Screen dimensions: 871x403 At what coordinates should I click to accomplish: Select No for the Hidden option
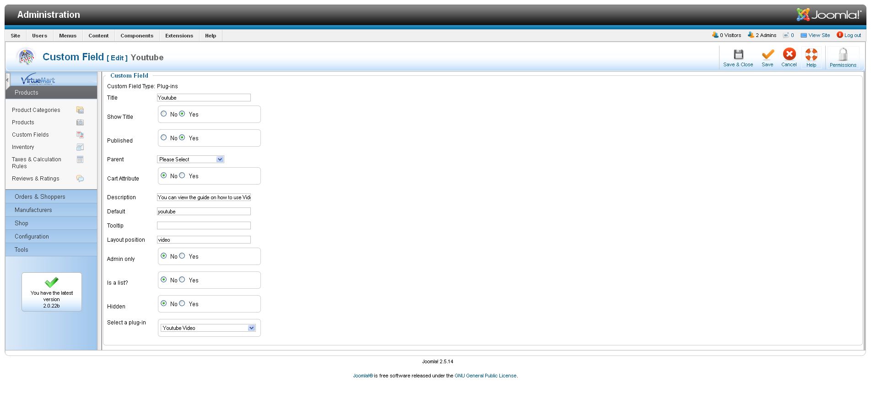pos(164,303)
